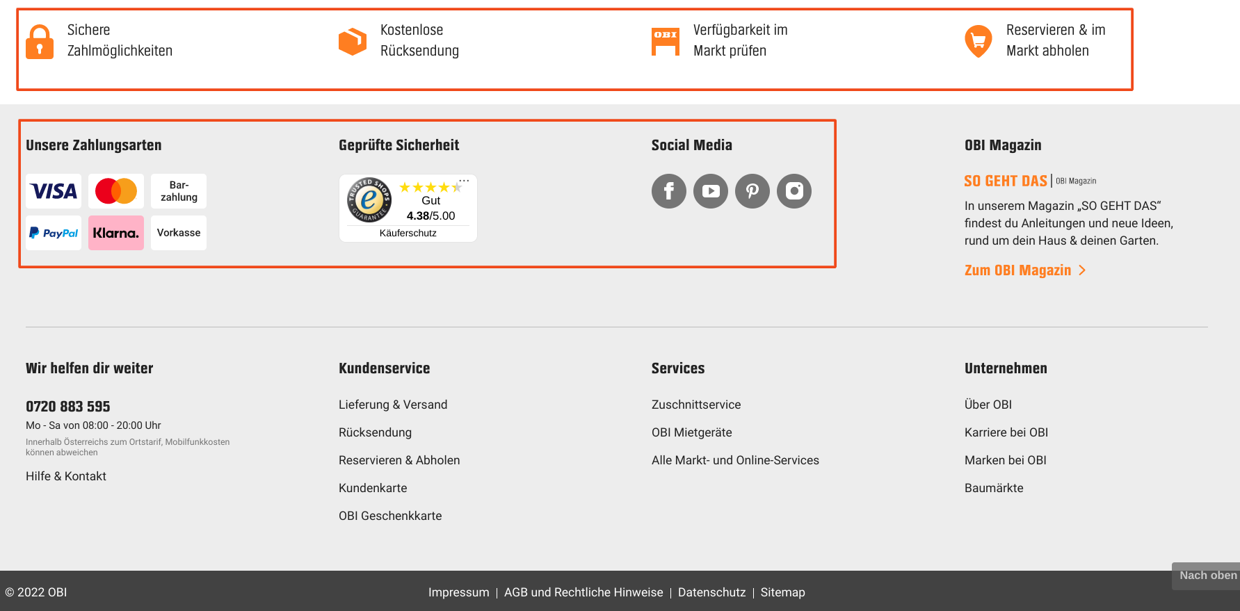The height and width of the screenshot is (611, 1240).
Task: Expand Zum OBI Magazin via its chevron arrow
Action: click(x=1082, y=270)
